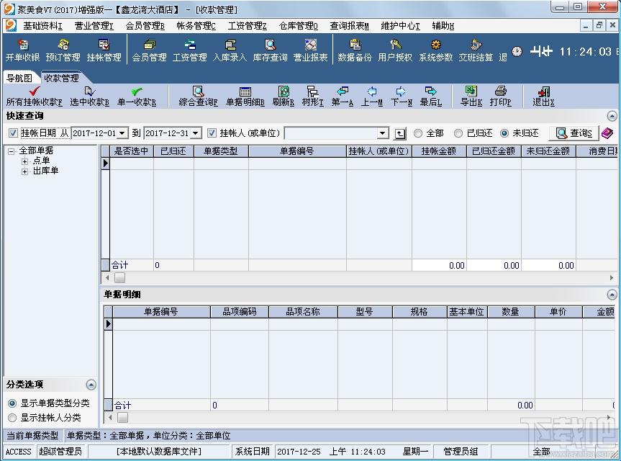Open the 开单收银 toolbar icon
Viewport: 621px width, 461px height.
pyautogui.click(x=22, y=45)
